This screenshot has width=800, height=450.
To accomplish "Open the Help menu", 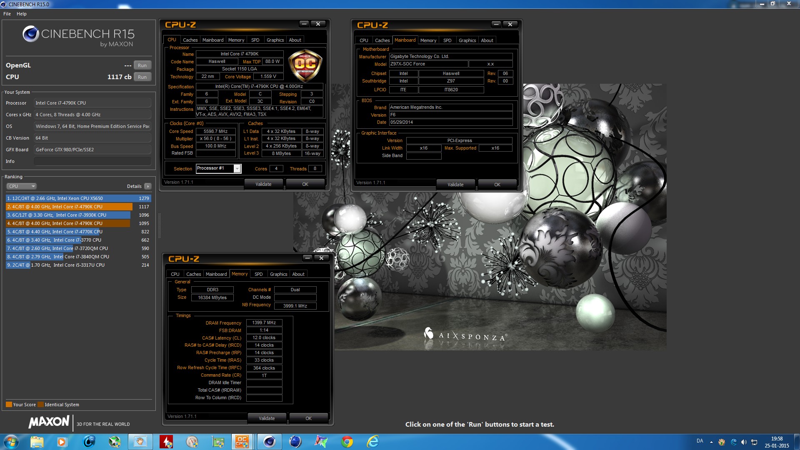I will click(x=22, y=14).
